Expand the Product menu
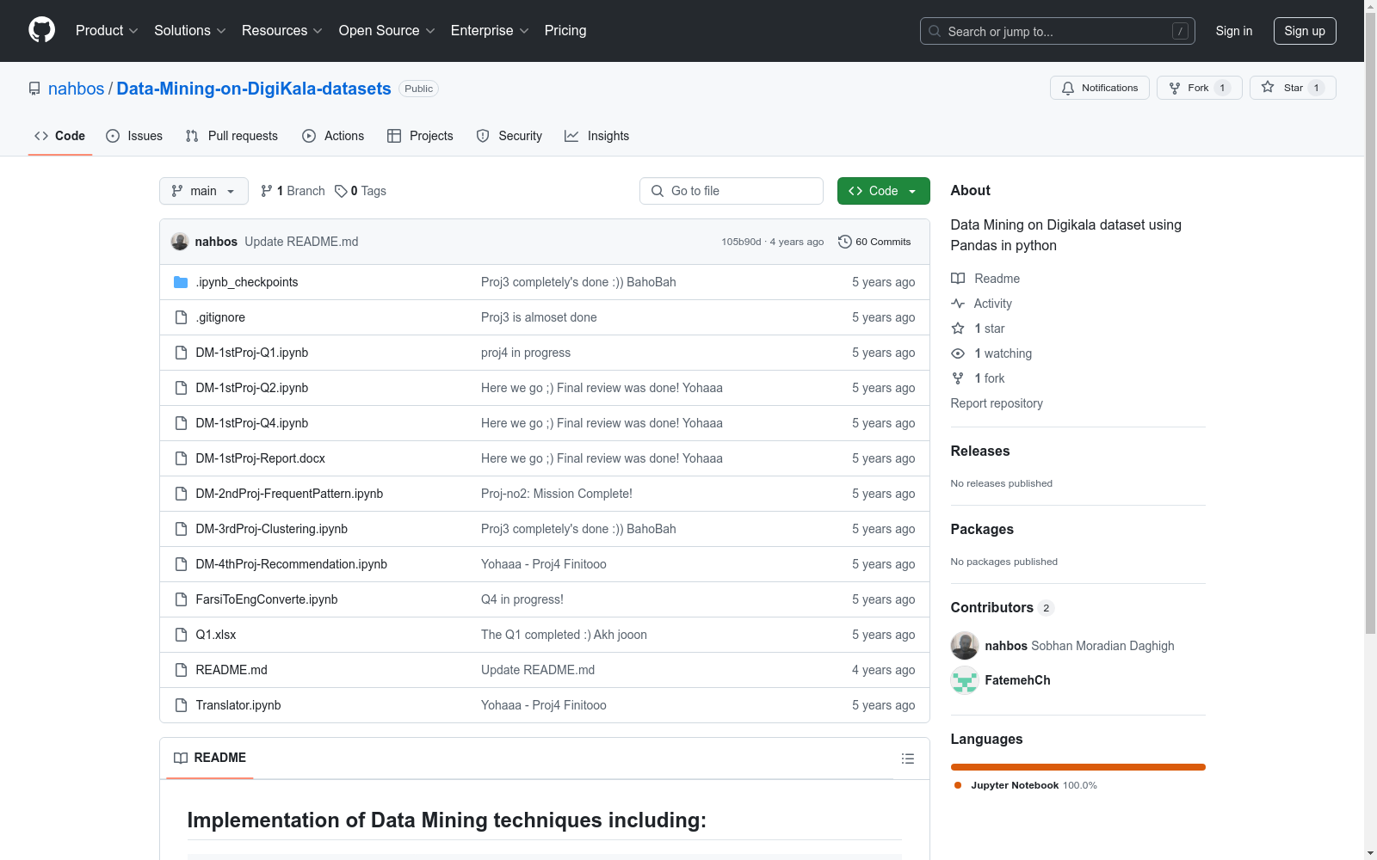Viewport: 1377px width, 860px height. 107,31
